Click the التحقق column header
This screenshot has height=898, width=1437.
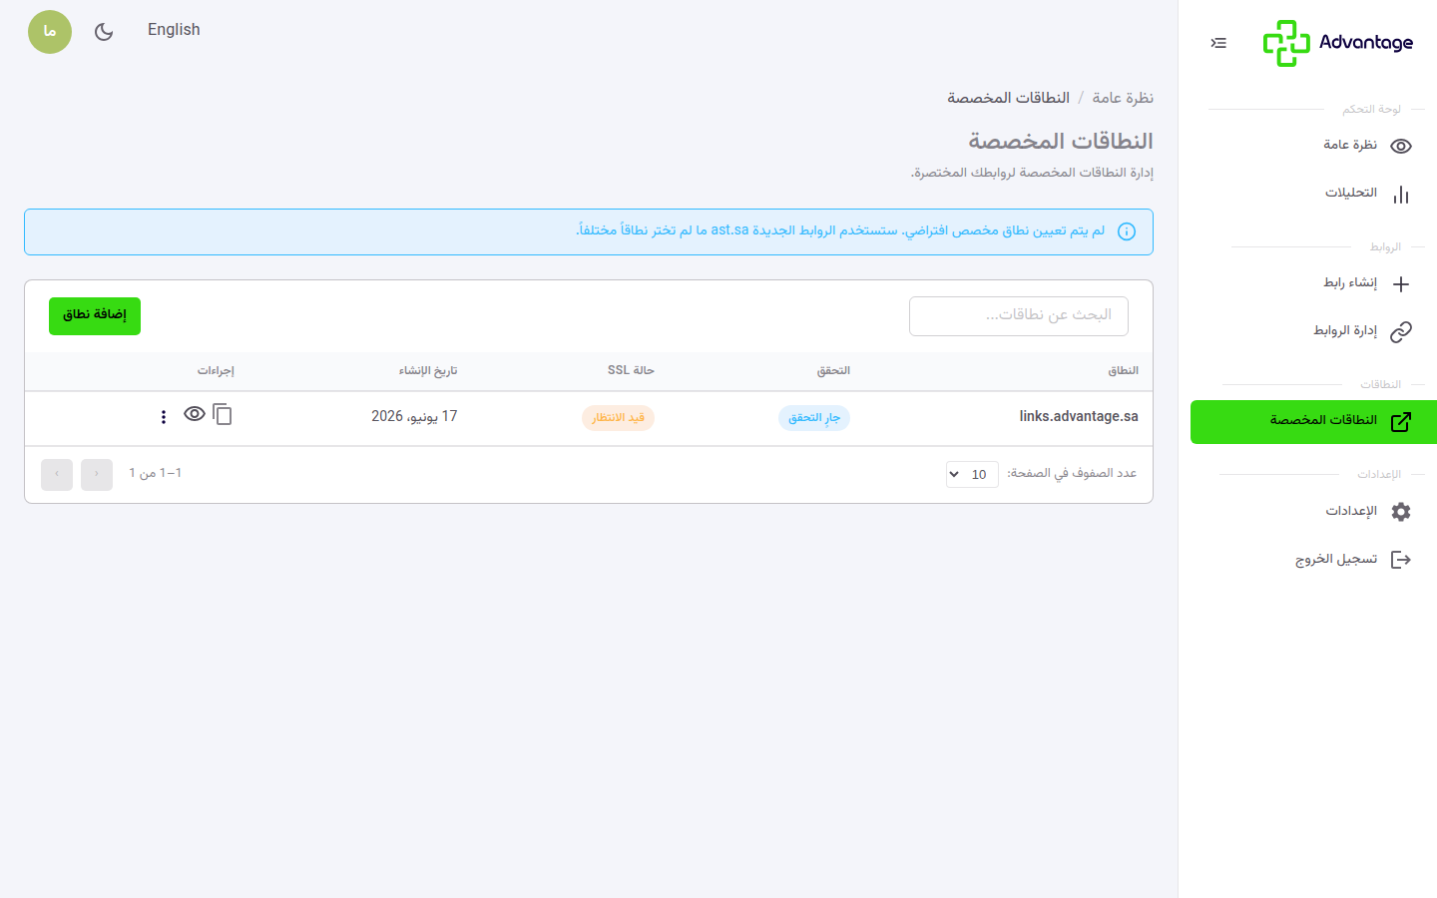pos(833,371)
